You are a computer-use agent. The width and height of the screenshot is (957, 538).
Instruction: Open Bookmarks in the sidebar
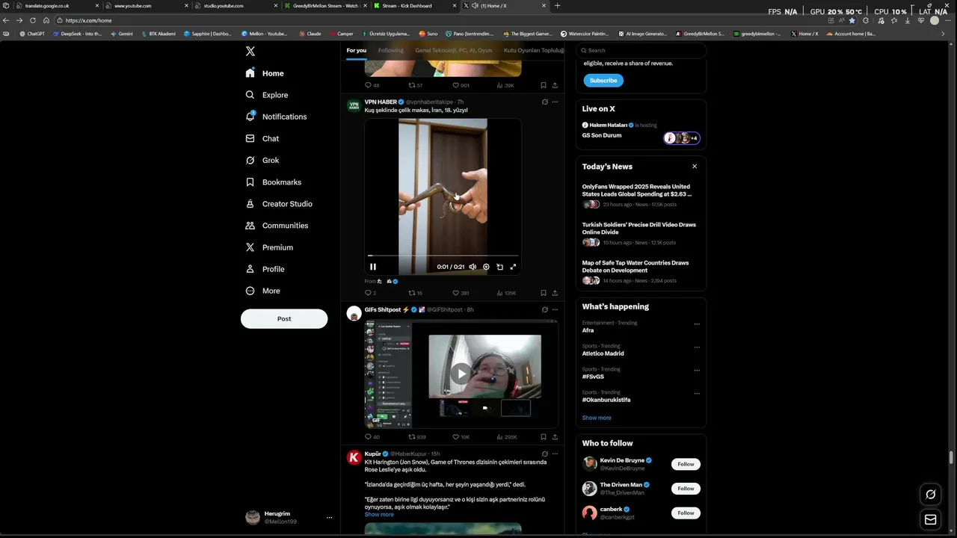coord(274,182)
